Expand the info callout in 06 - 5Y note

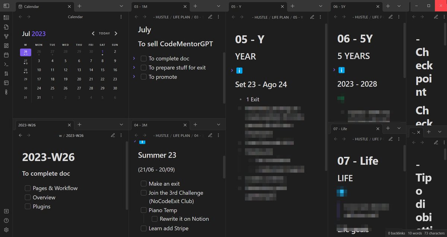pos(334,70)
